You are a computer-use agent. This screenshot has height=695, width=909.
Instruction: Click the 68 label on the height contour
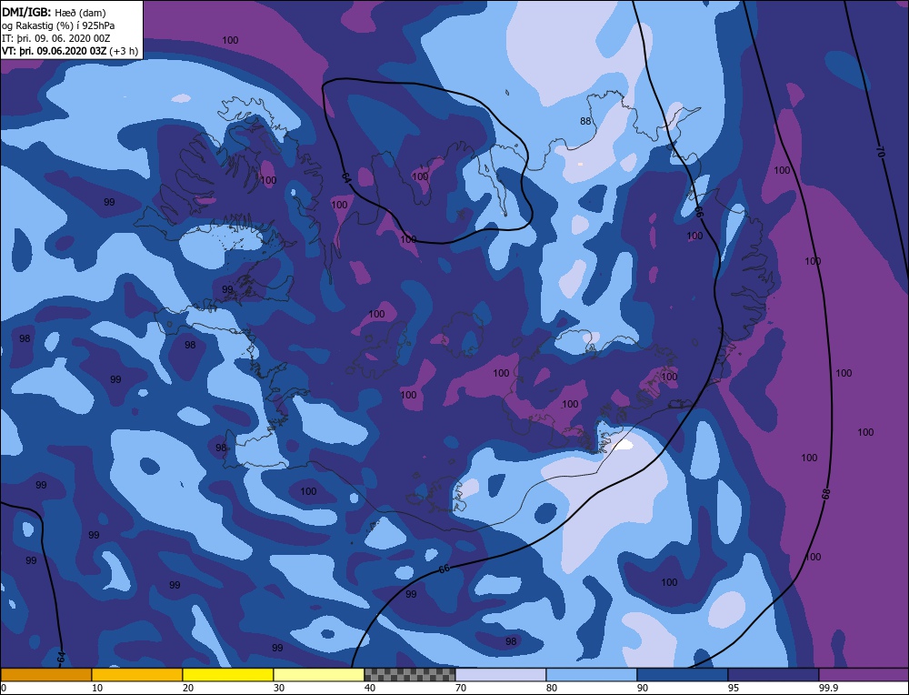click(x=826, y=494)
